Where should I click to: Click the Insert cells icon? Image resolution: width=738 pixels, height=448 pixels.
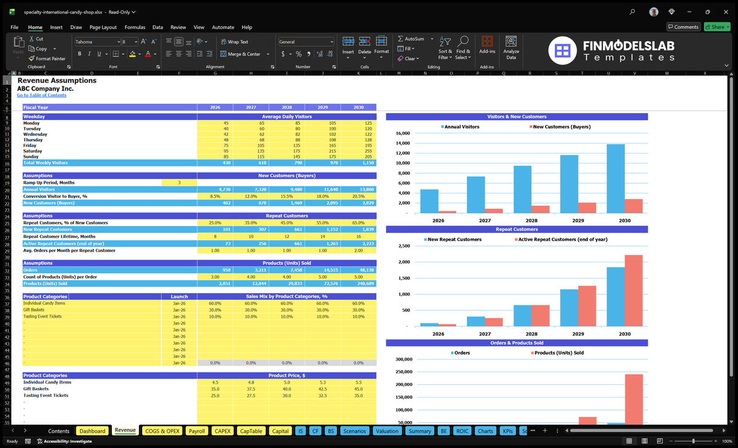348,41
